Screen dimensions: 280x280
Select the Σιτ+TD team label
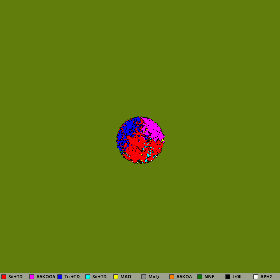coord(72,277)
